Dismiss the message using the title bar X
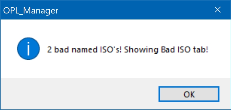The width and height of the screenshot is (231, 110). click(217, 10)
